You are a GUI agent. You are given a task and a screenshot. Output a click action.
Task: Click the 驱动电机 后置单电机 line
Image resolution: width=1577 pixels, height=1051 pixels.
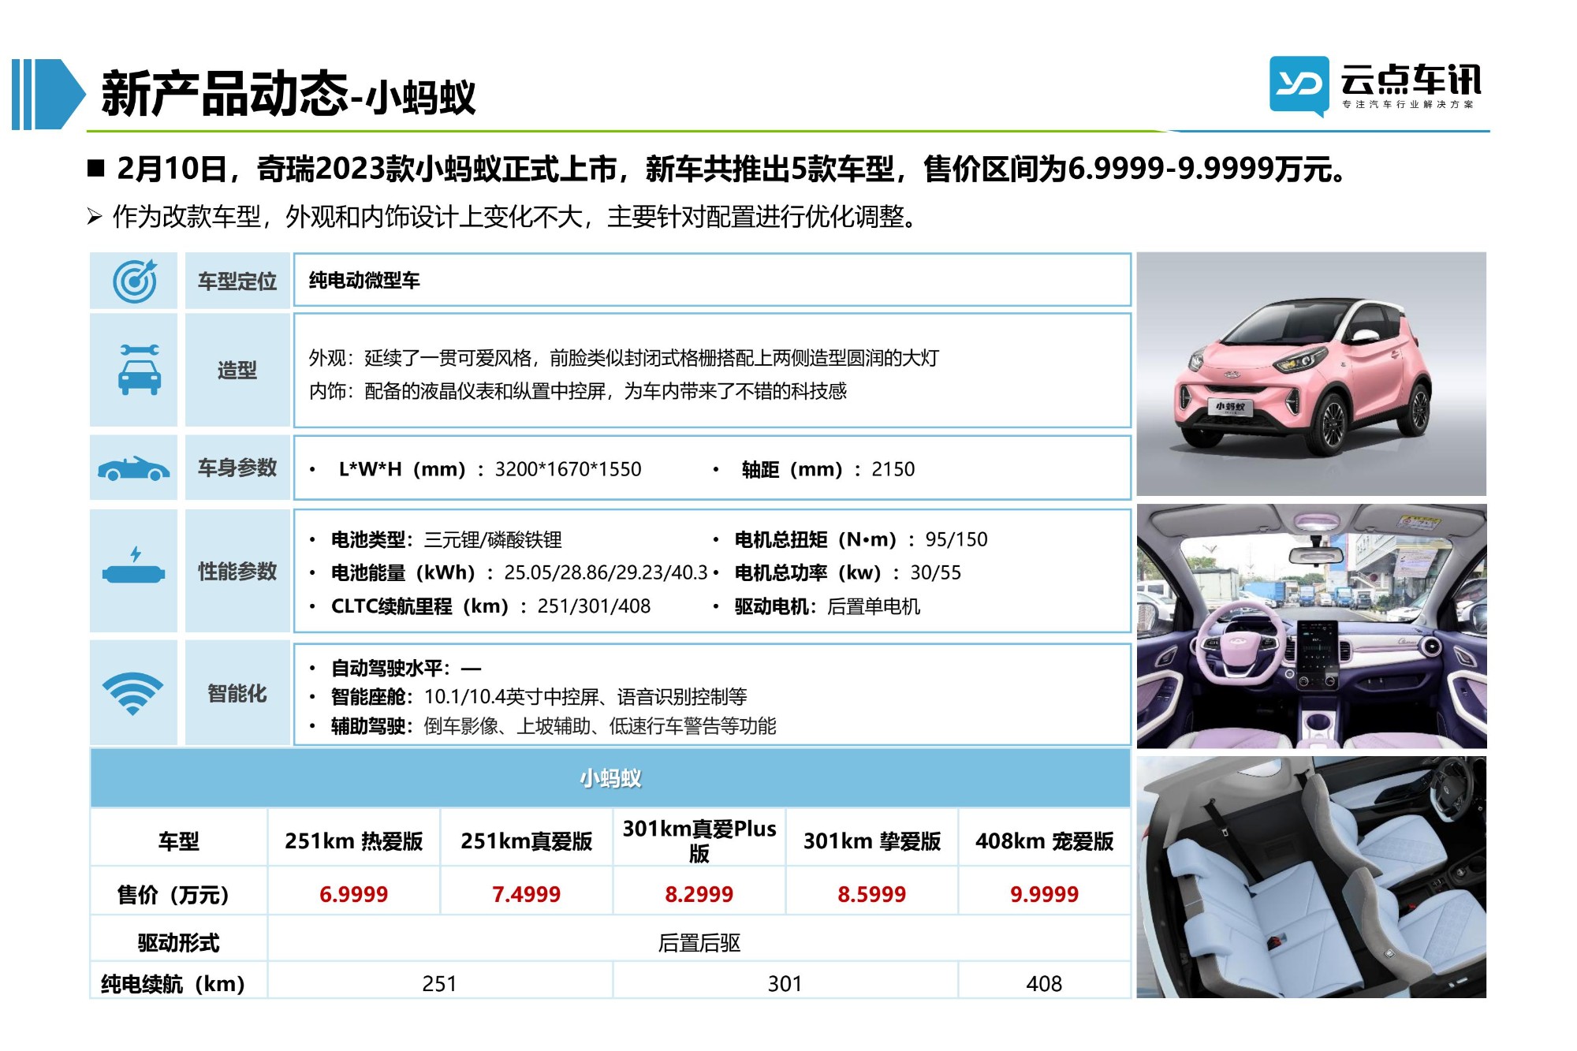pos(827,606)
